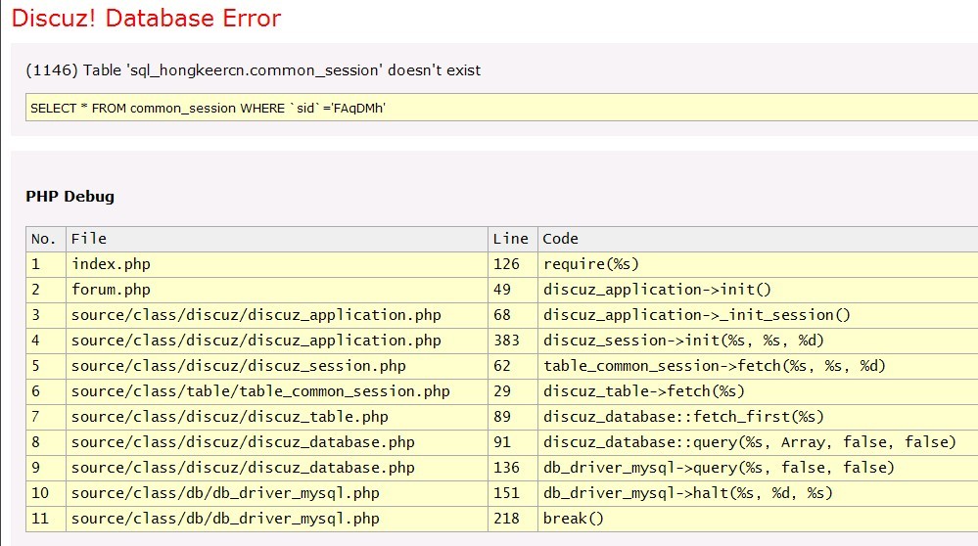
Task: Click the SELECT * FROM common_session query box
Action: pos(501,108)
